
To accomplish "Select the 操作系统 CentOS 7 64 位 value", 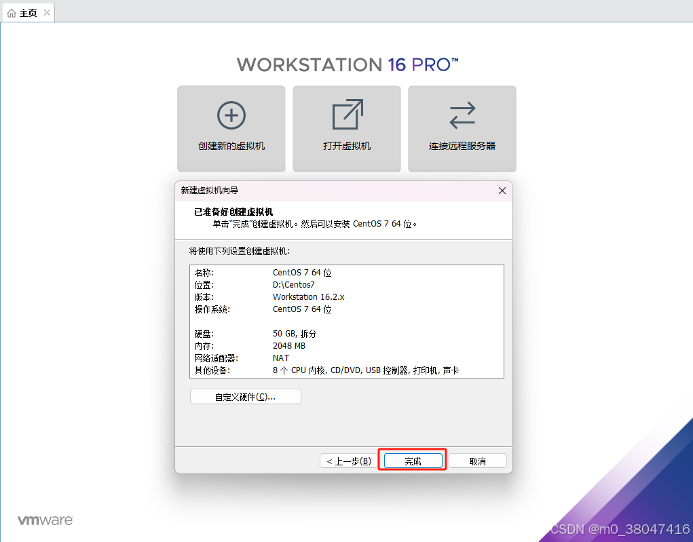I will tap(302, 309).
